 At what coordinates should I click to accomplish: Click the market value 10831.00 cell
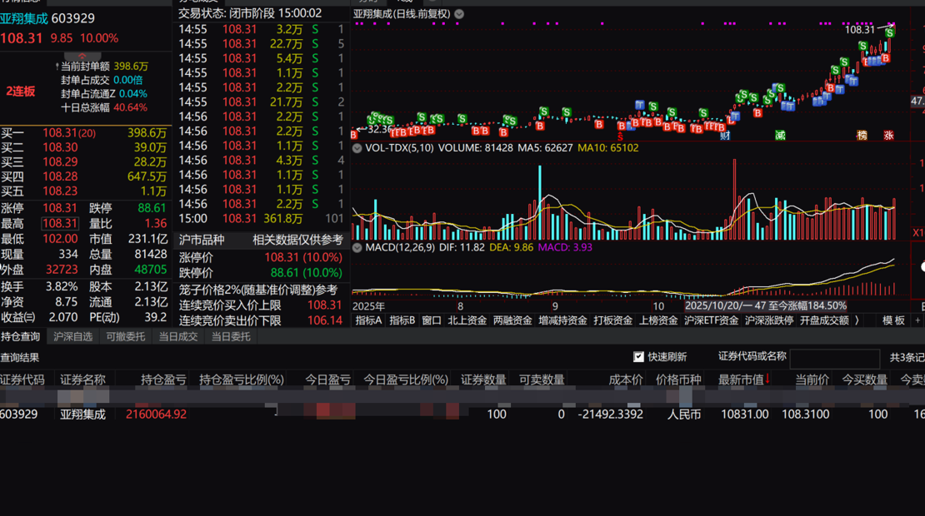[744, 414]
